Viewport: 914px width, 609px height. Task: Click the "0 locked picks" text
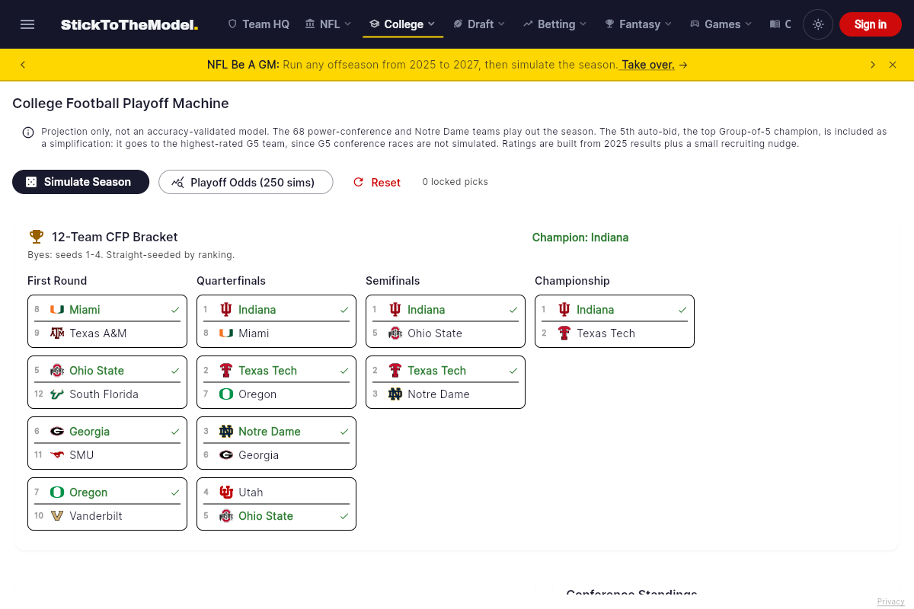[x=455, y=182]
